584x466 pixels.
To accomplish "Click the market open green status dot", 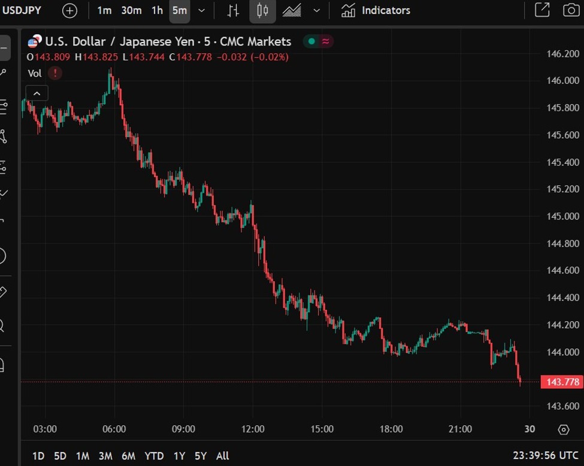I will coord(311,41).
